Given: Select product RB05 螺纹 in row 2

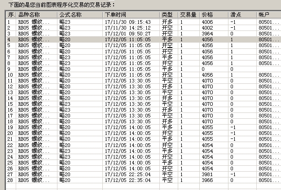Looking at the screenshot, I should point(34,28).
